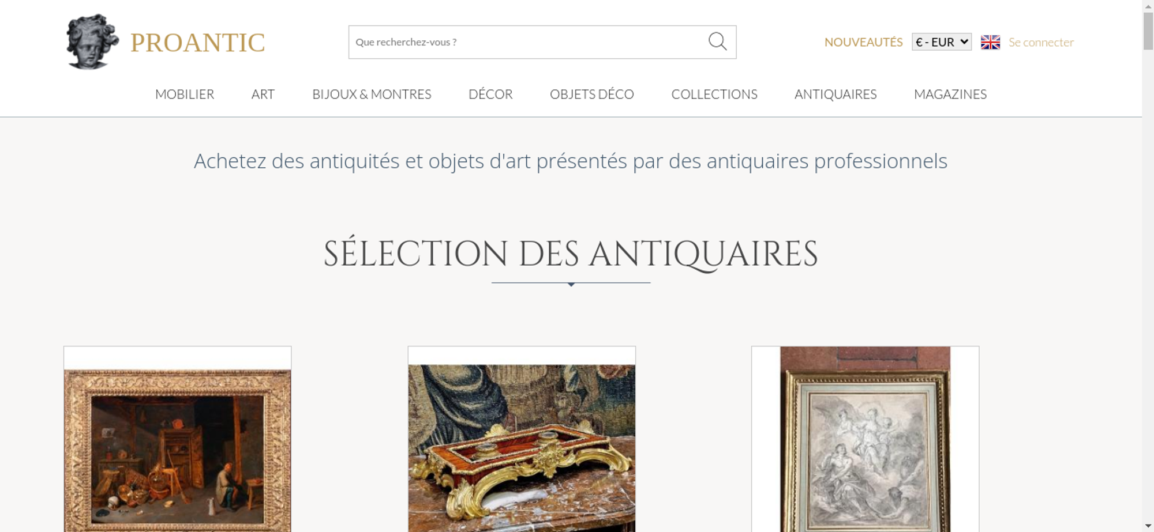Switch language via the UK flag icon
Screen dimensions: 1154x532
point(990,42)
